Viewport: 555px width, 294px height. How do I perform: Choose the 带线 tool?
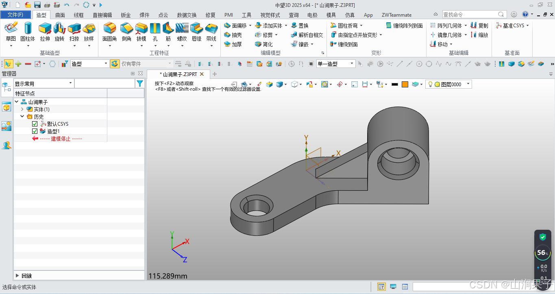coord(211,32)
